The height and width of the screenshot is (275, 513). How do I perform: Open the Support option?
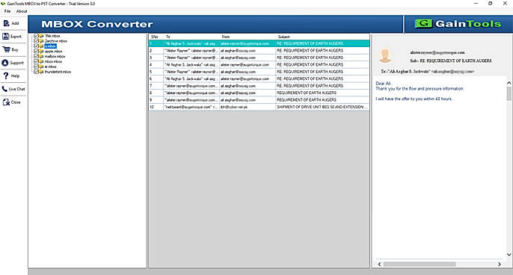(x=13, y=63)
